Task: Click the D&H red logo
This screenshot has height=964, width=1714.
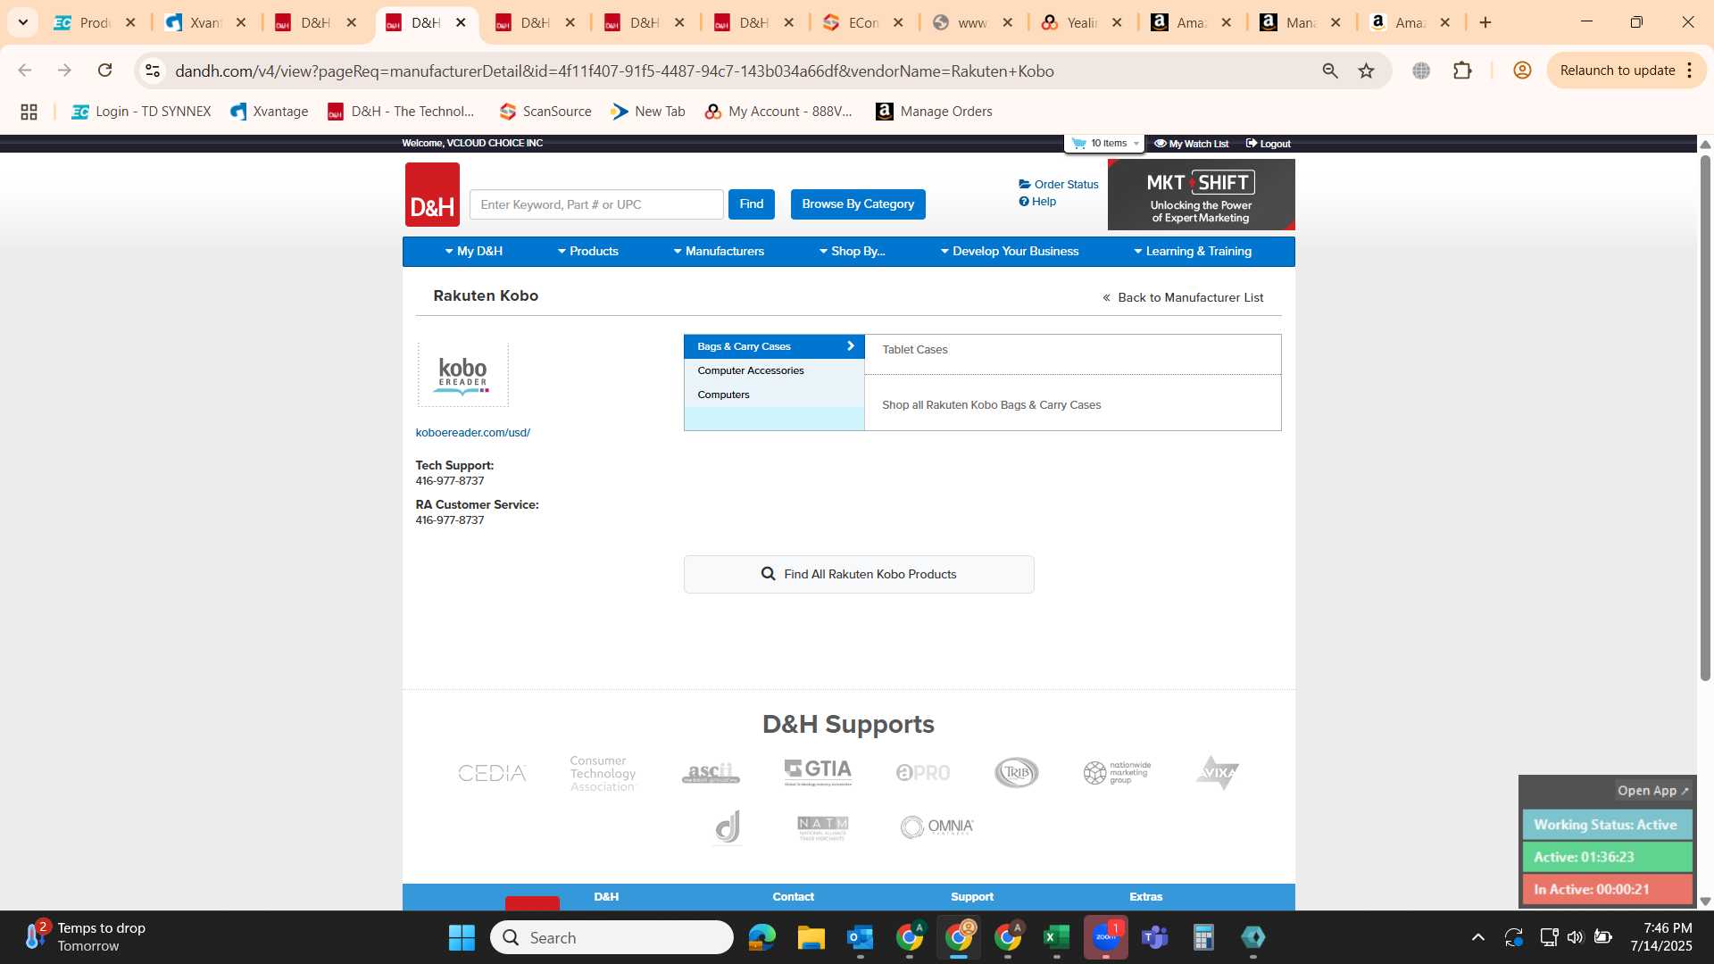Action: 432,195
